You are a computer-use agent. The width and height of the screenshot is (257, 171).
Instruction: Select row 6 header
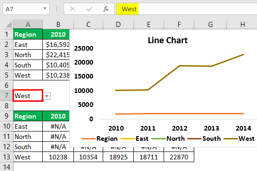coord(7,85)
